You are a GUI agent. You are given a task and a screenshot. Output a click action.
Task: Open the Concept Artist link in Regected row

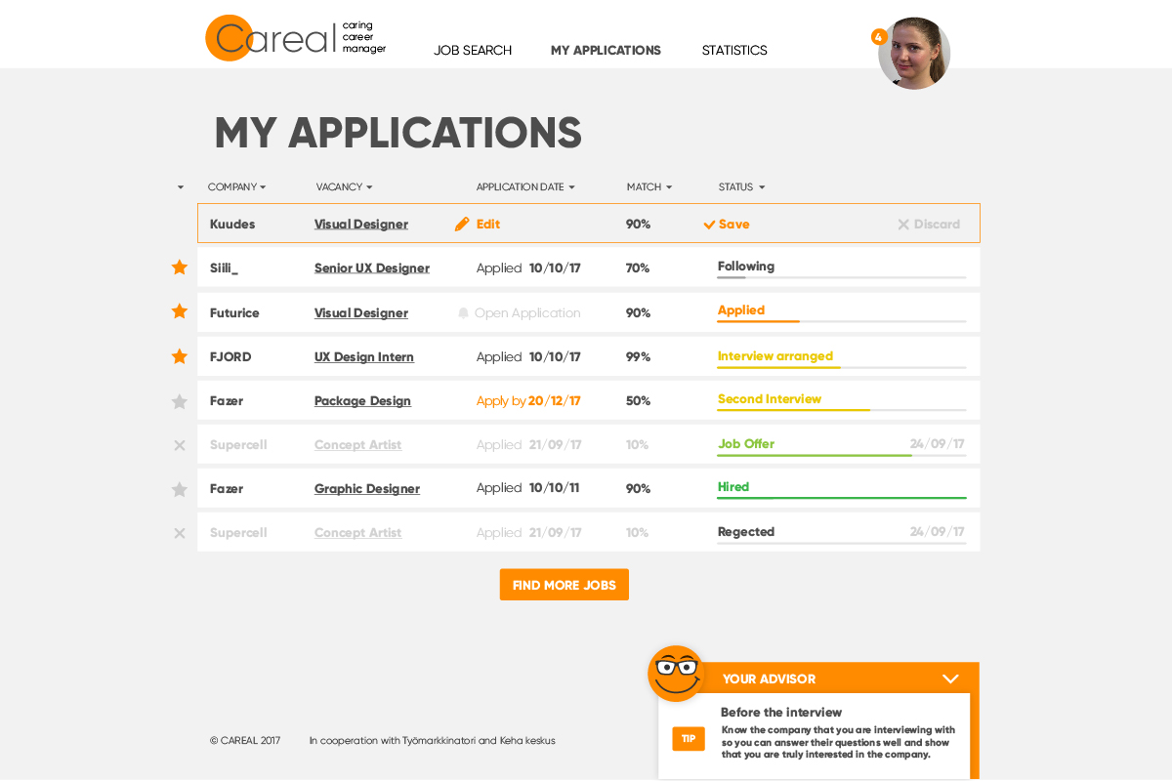coord(358,533)
